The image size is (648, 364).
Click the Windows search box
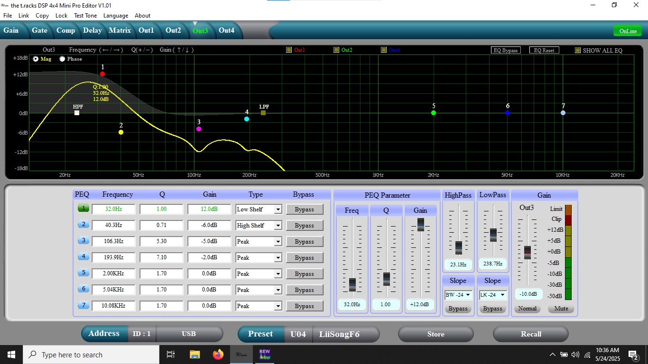coord(91,355)
